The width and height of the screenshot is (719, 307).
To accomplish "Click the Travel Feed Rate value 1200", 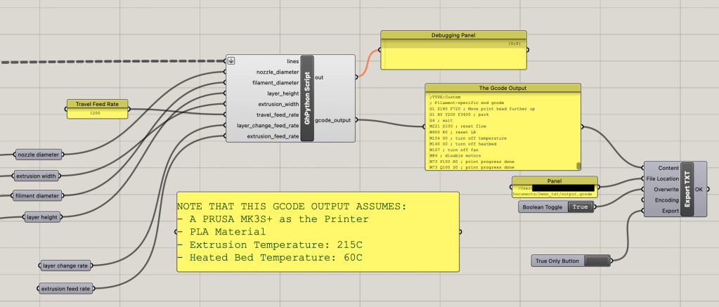I will [x=98, y=112].
